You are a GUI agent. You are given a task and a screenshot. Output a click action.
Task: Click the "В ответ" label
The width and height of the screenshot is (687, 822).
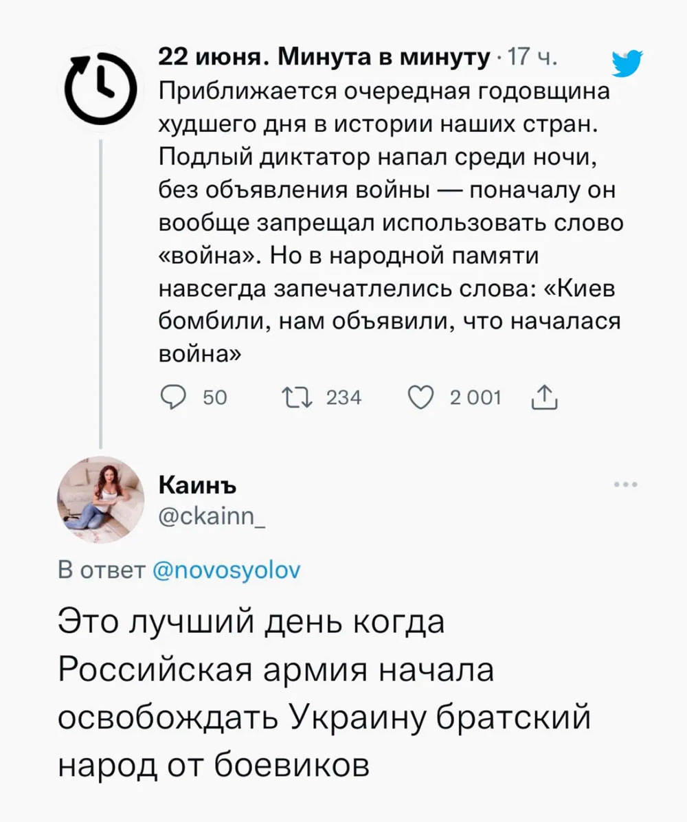pos(100,570)
